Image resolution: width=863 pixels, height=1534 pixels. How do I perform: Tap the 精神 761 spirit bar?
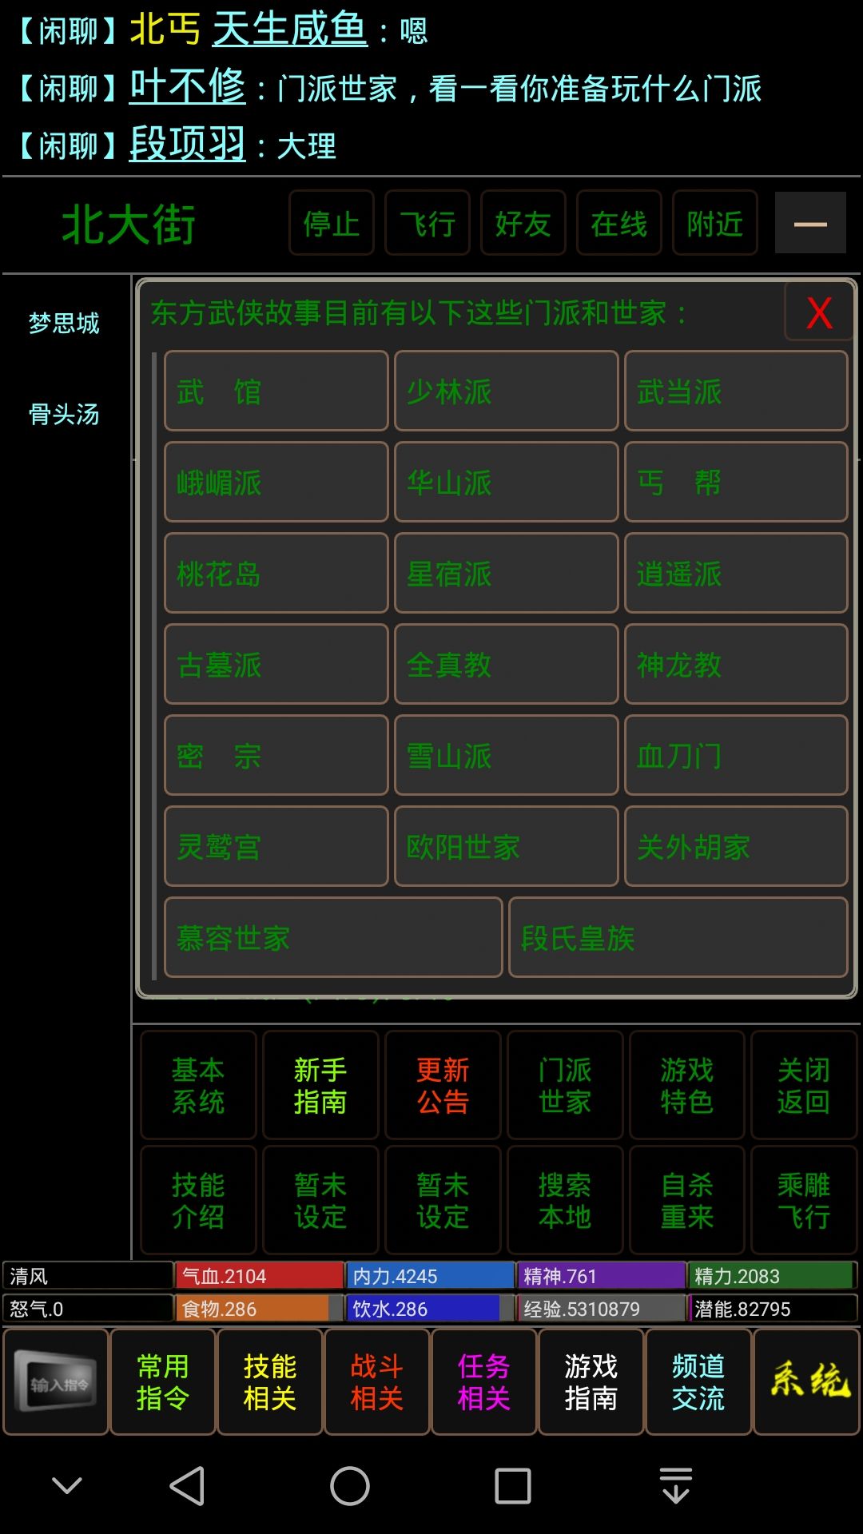pos(602,1275)
